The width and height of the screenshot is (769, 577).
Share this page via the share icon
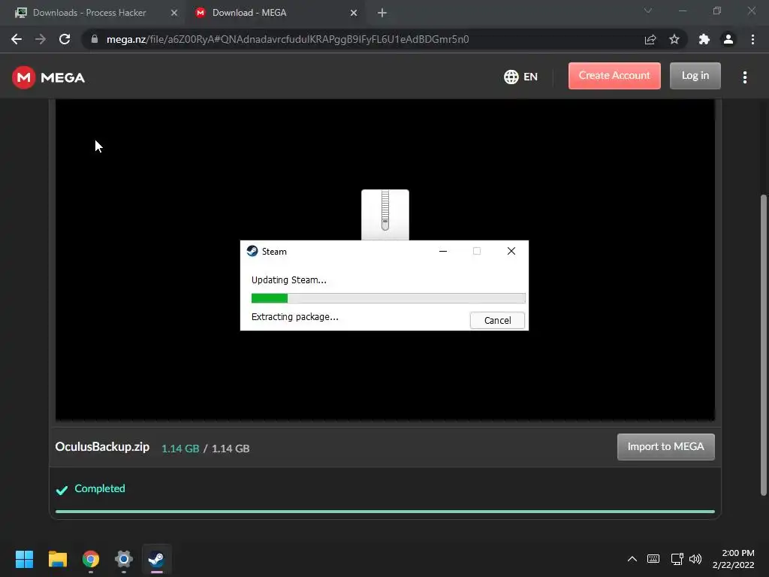[650, 39]
